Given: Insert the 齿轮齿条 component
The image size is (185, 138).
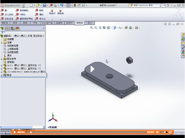Looking at the screenshot, I should pos(7,19).
